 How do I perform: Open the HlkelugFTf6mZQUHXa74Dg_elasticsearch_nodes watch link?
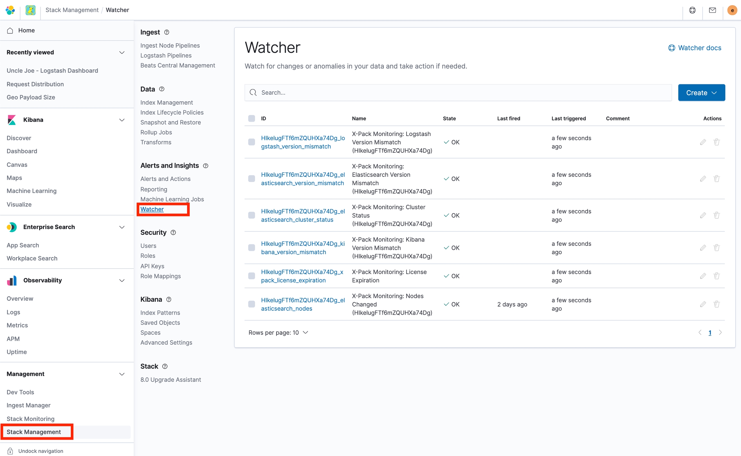(303, 304)
